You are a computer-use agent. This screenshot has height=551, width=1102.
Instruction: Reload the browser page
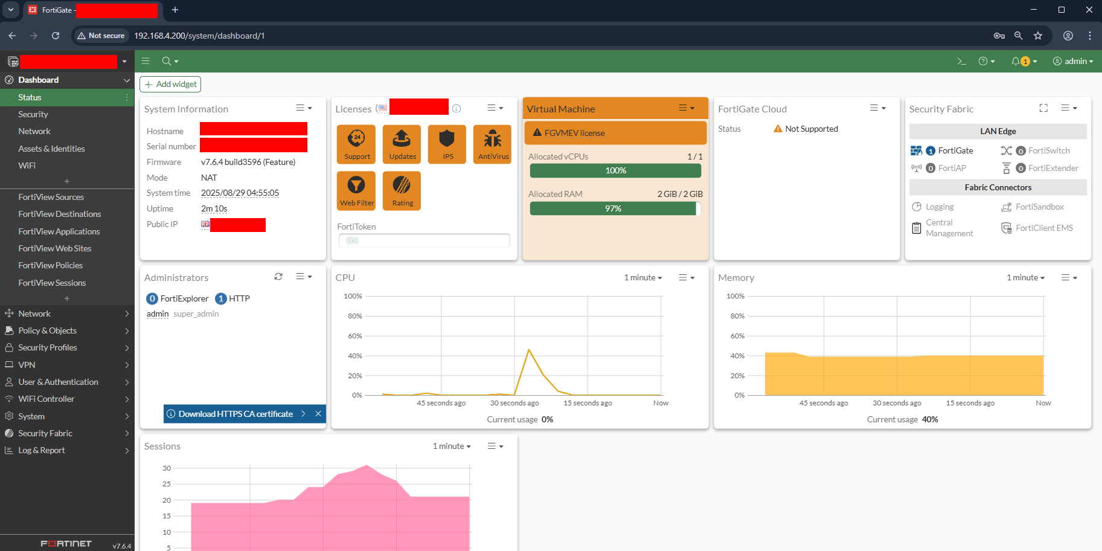[56, 36]
